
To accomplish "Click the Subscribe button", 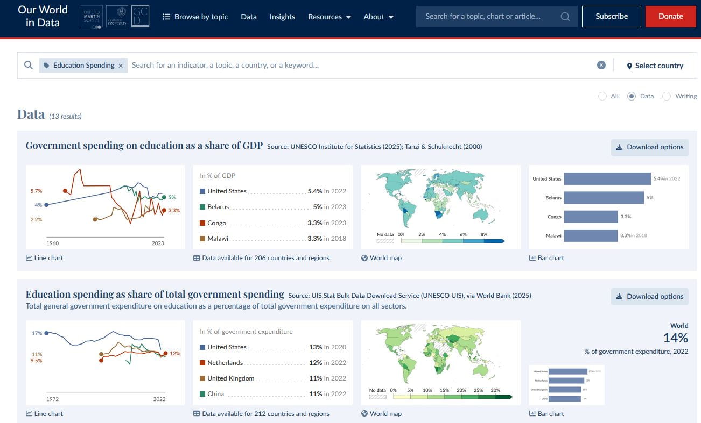I will coord(611,17).
